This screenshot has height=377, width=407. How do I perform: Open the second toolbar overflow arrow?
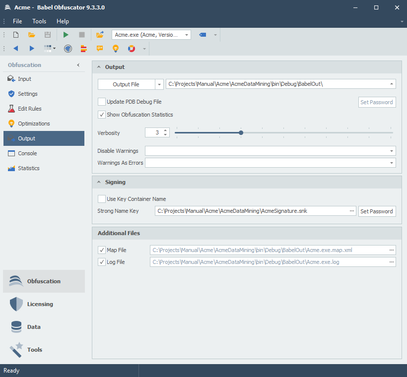point(144,49)
